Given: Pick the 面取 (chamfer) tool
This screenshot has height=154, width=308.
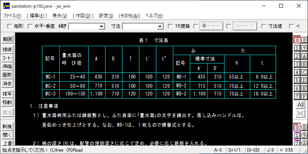Looking at the screenshot, I should [x=7, y=75].
